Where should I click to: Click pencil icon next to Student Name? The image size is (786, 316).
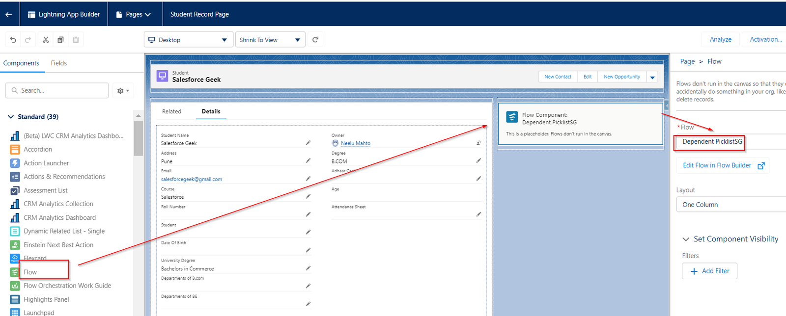point(308,143)
